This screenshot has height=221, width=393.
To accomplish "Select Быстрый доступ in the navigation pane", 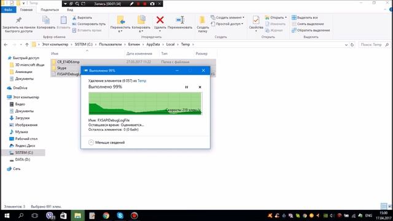I will click(23, 58).
